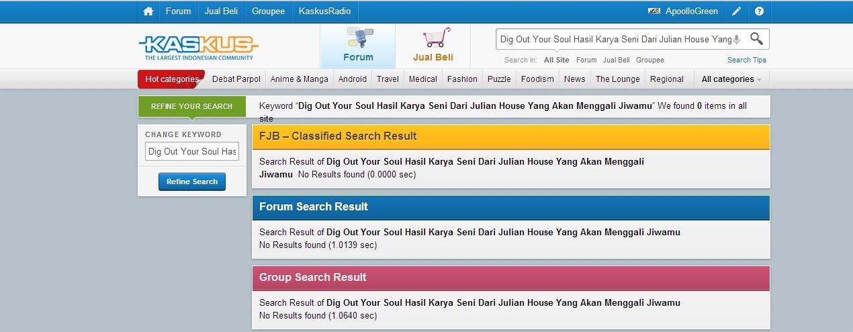Open ApolloGreen profile link
The width and height of the screenshot is (853, 332).
point(692,11)
